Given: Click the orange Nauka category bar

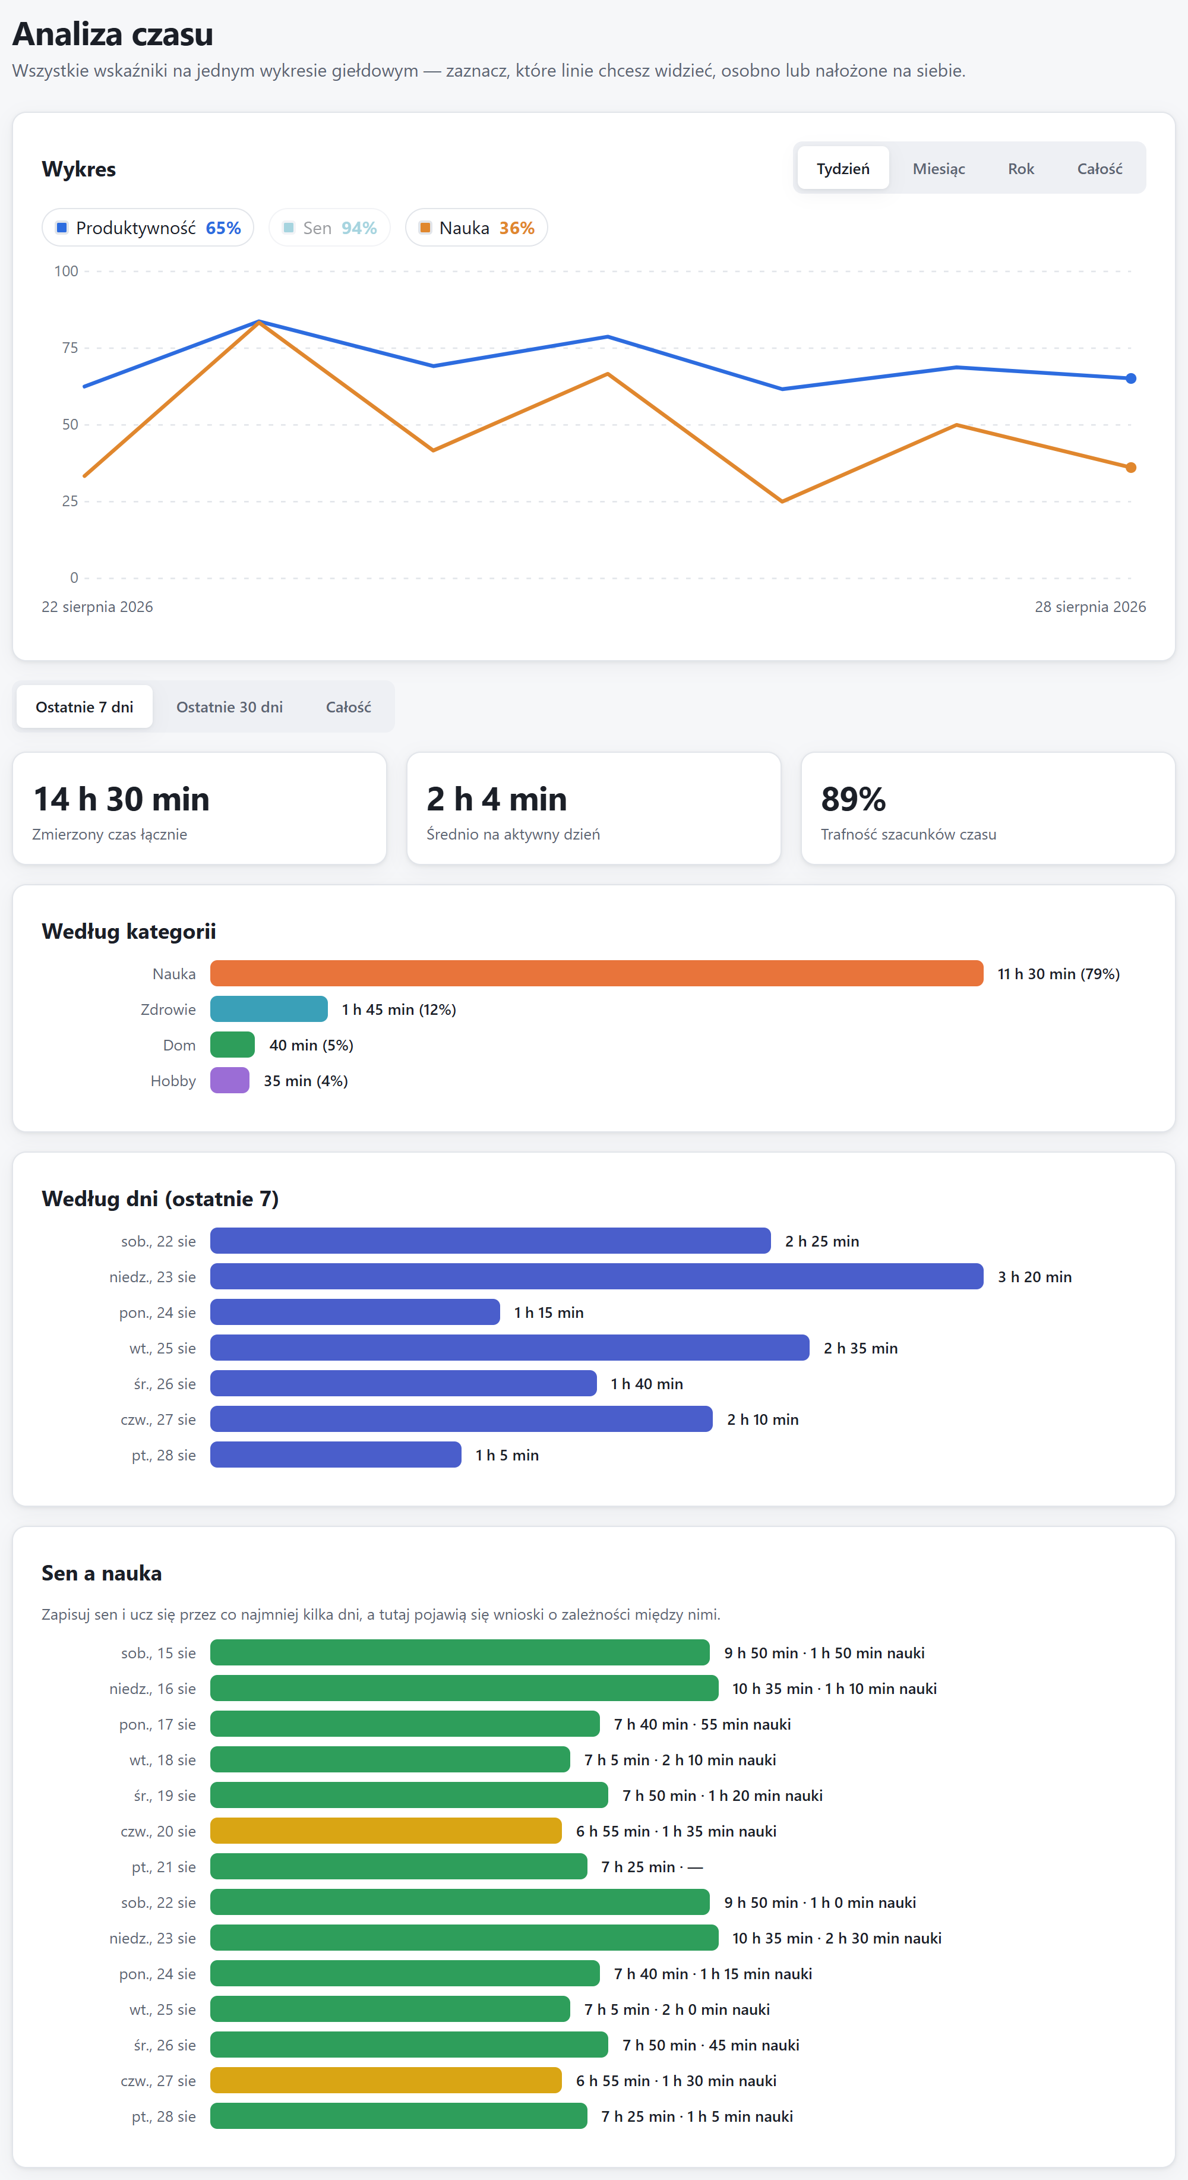Looking at the screenshot, I should click(596, 973).
